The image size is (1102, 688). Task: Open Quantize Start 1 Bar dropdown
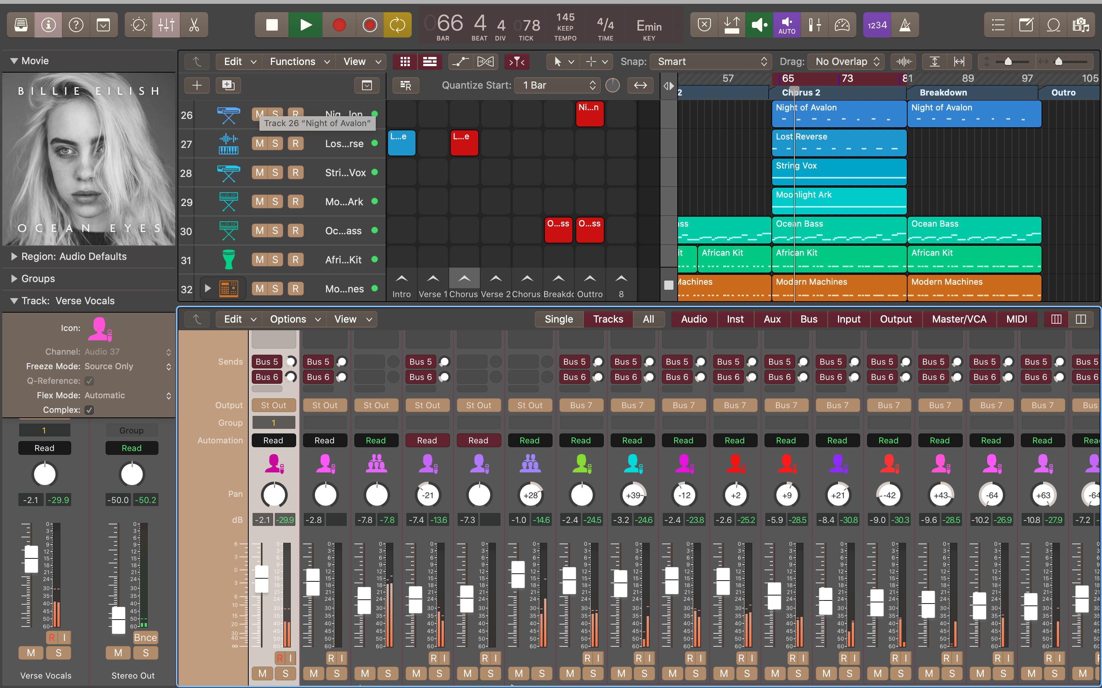559,85
